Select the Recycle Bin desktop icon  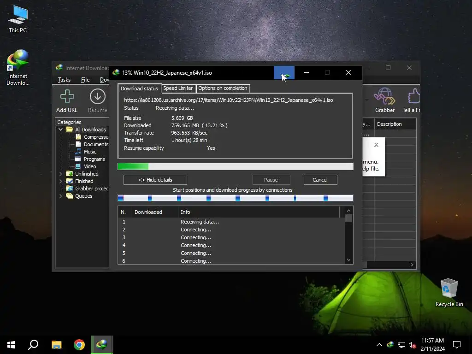tap(449, 293)
